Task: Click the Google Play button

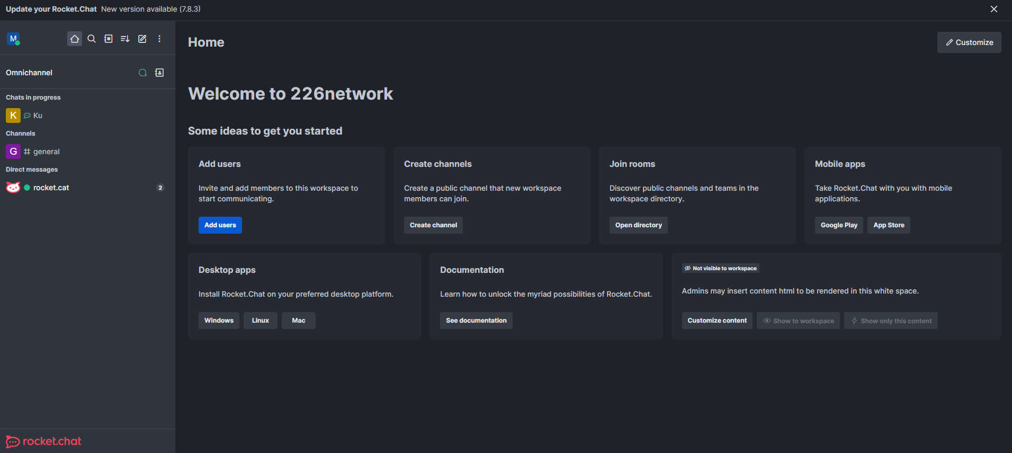Action: (x=839, y=225)
